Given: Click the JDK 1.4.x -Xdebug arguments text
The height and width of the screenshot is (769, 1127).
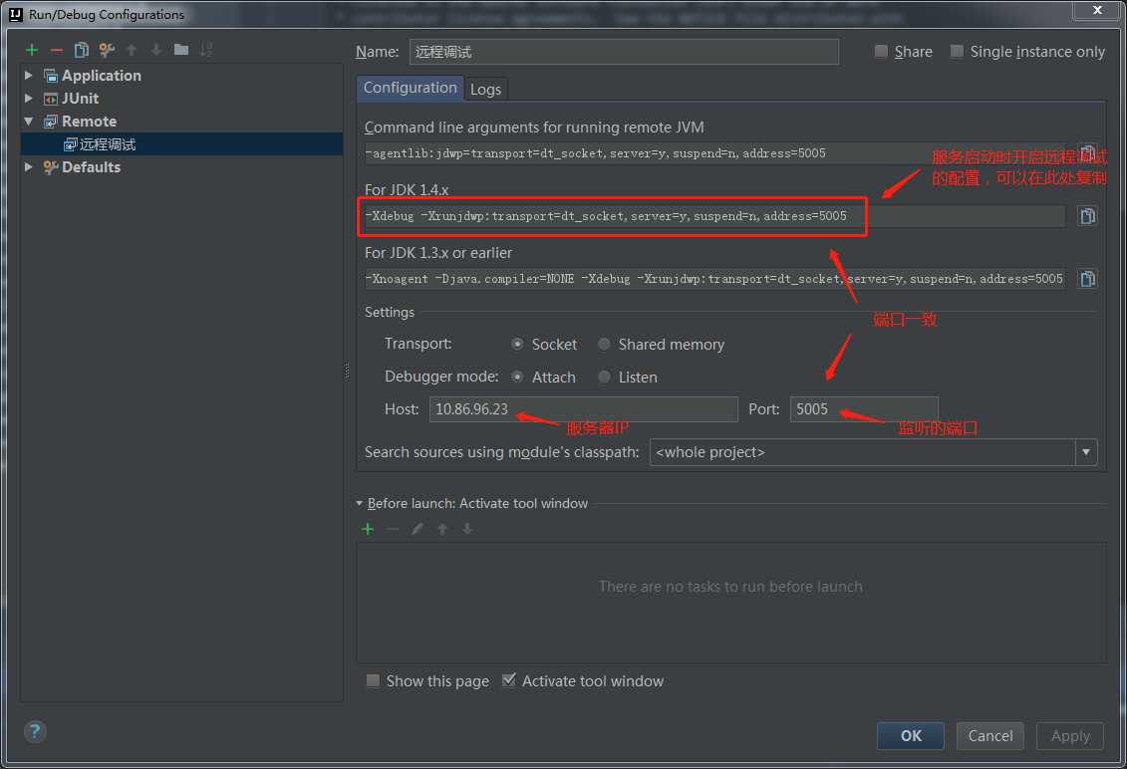Looking at the screenshot, I should (x=605, y=215).
